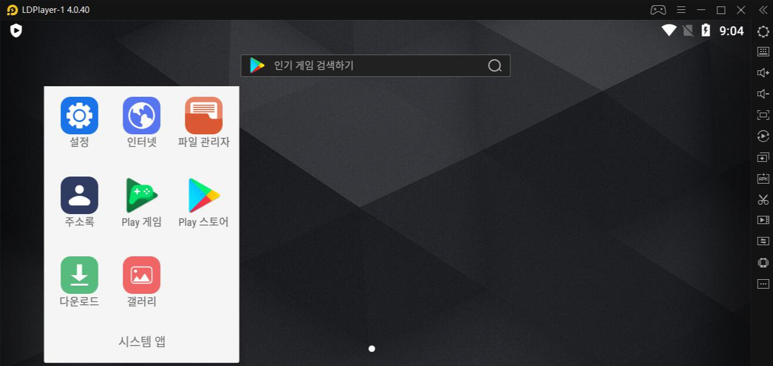Open the 갤러리 gallery app
This screenshot has height=366, width=773.
tap(141, 275)
